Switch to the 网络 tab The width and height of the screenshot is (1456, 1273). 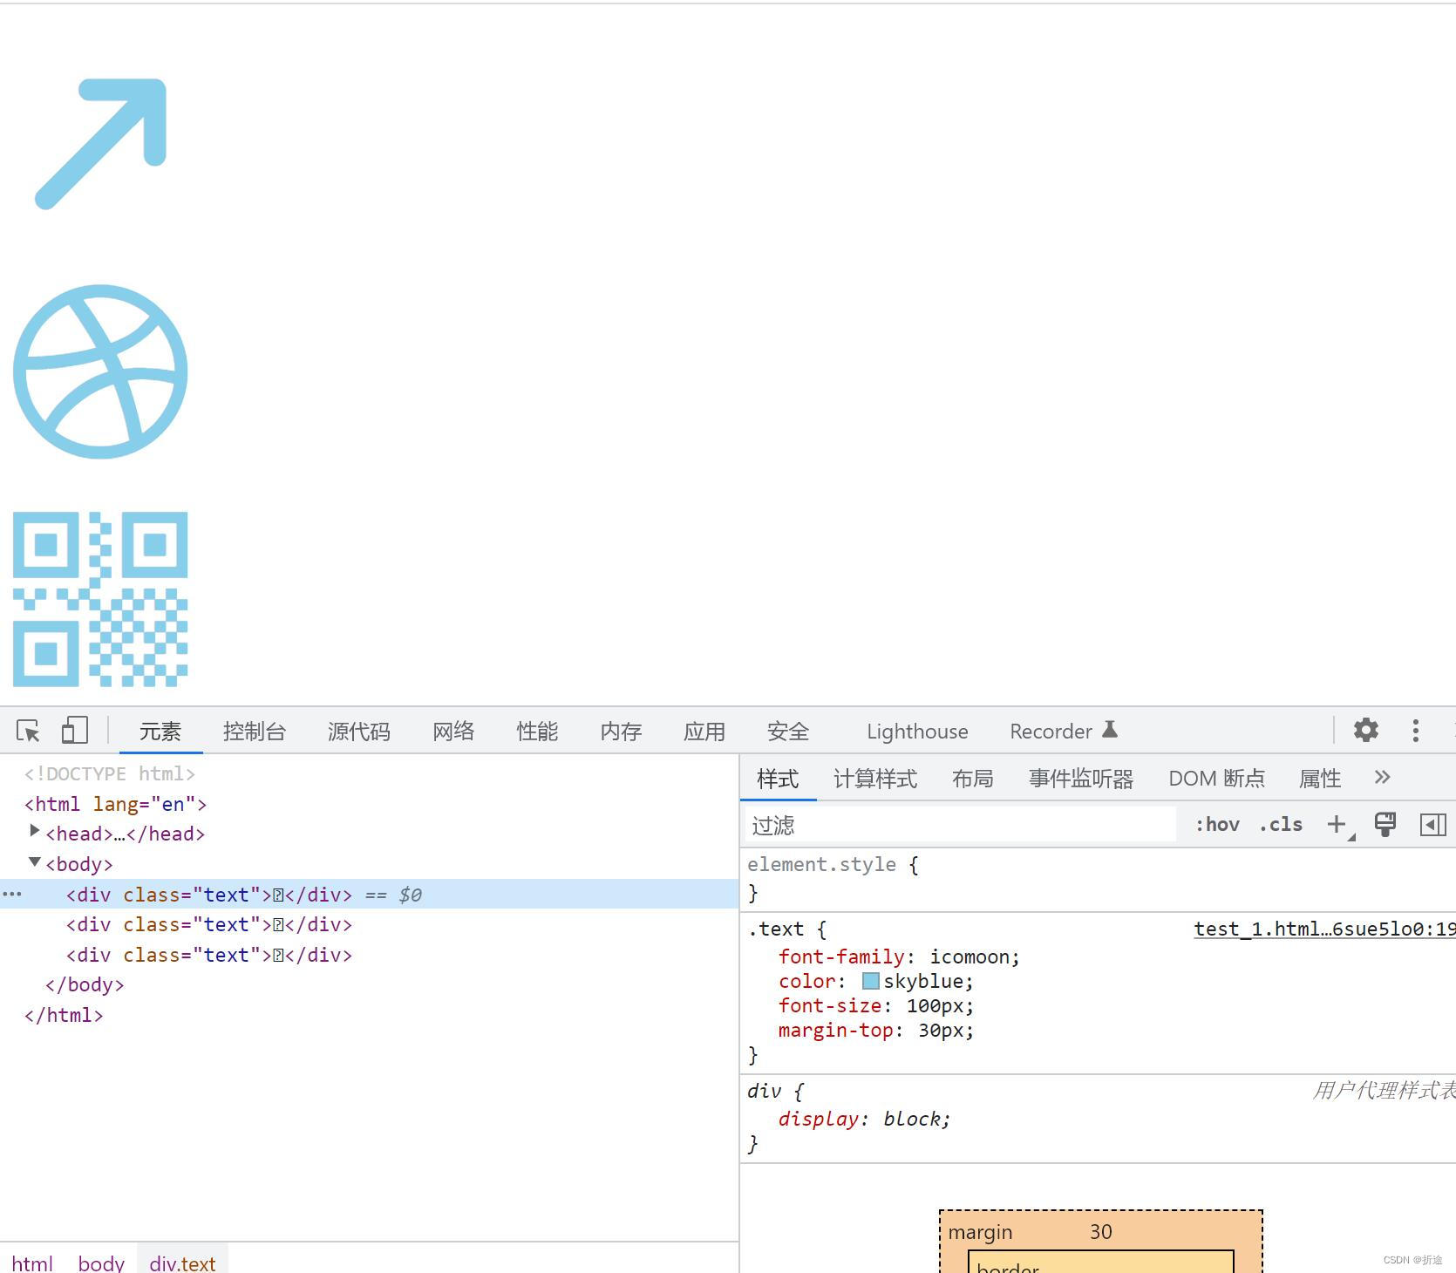click(453, 732)
